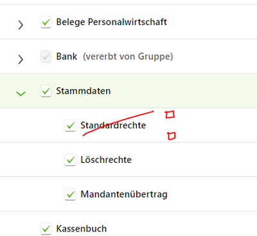Toggle the Mandantenübertrag checkbox

click(x=70, y=194)
